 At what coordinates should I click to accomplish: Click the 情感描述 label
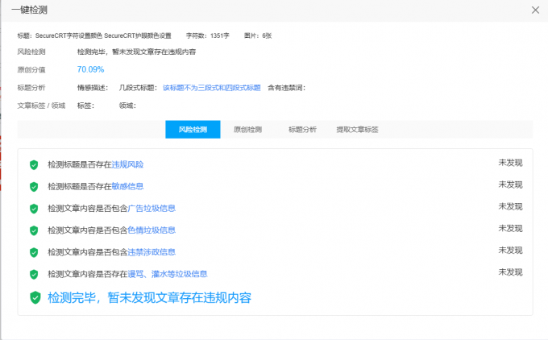93,88
